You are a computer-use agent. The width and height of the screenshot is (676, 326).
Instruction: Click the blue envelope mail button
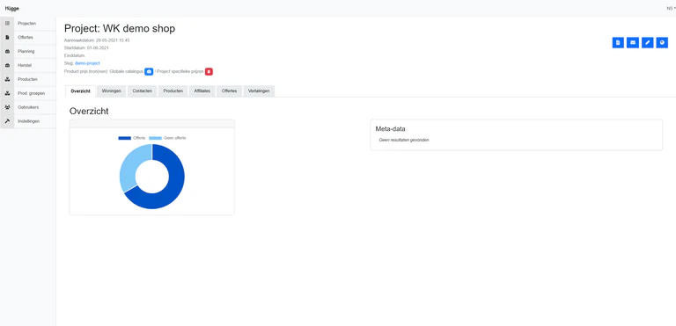coord(633,42)
